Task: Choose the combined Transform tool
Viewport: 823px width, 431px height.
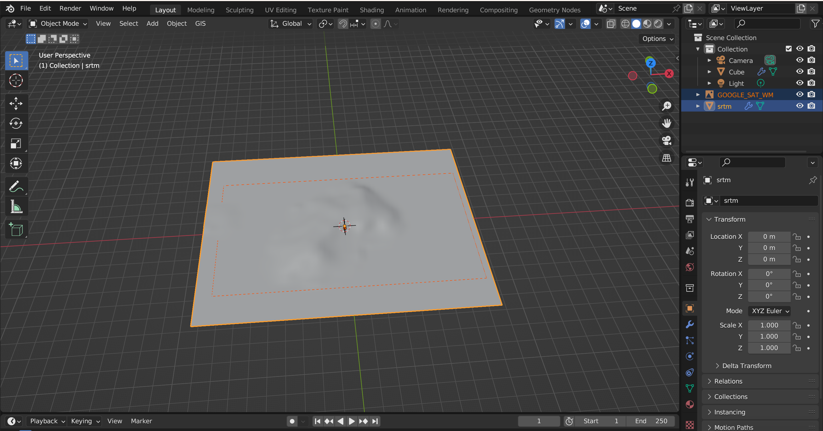Action: 16,164
